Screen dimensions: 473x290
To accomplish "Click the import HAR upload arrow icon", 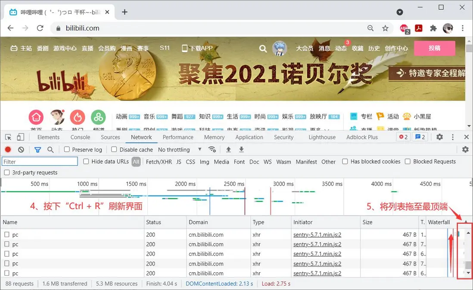I will [228, 149].
